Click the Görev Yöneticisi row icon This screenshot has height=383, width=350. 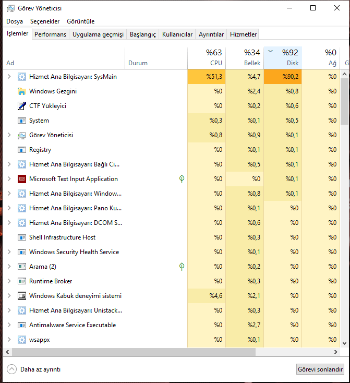click(22, 135)
